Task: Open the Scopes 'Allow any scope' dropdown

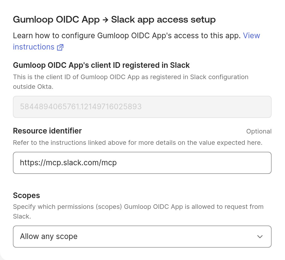Action: point(142,237)
